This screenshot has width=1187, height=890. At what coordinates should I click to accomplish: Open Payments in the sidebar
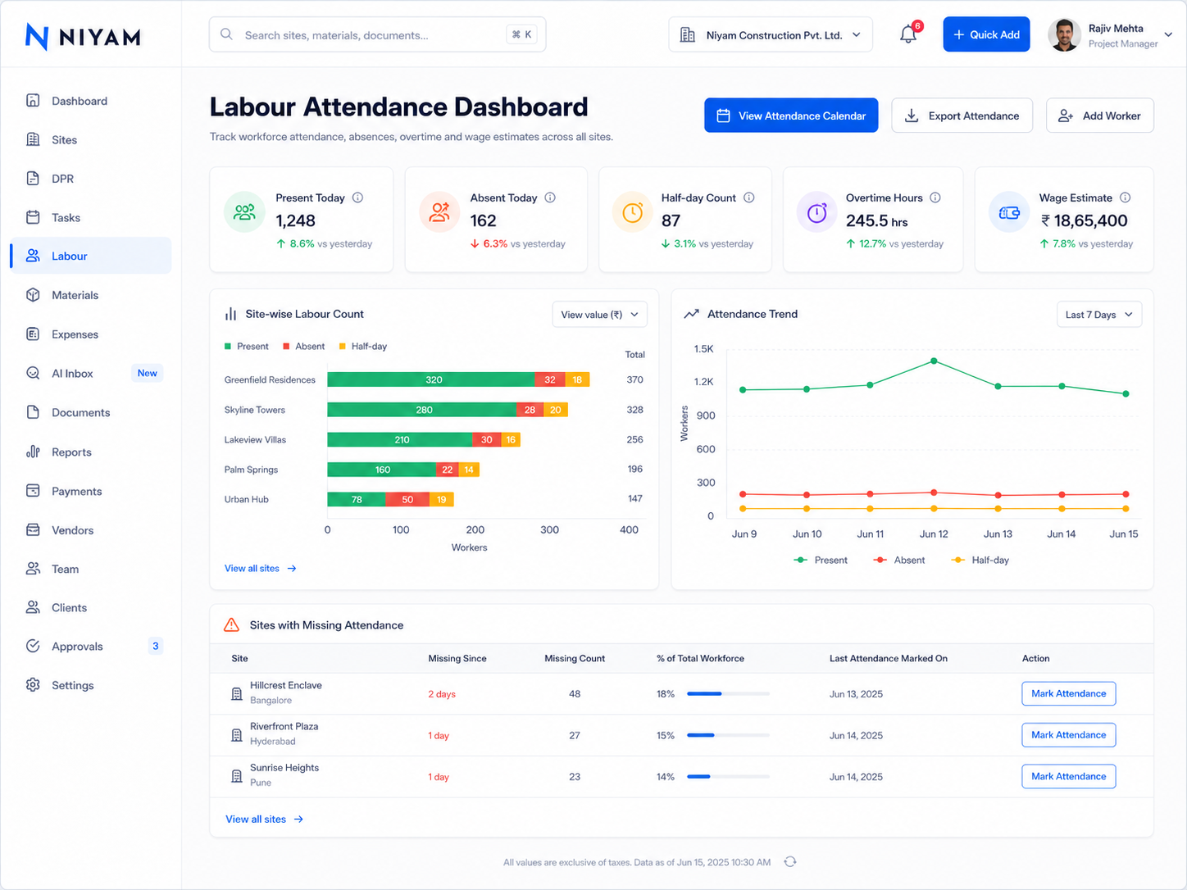90,491
